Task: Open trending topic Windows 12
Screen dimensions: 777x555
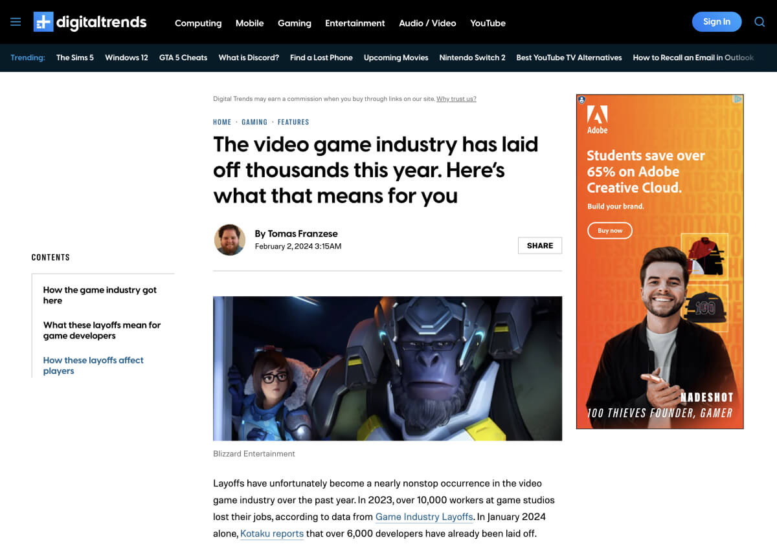Action: (126, 58)
